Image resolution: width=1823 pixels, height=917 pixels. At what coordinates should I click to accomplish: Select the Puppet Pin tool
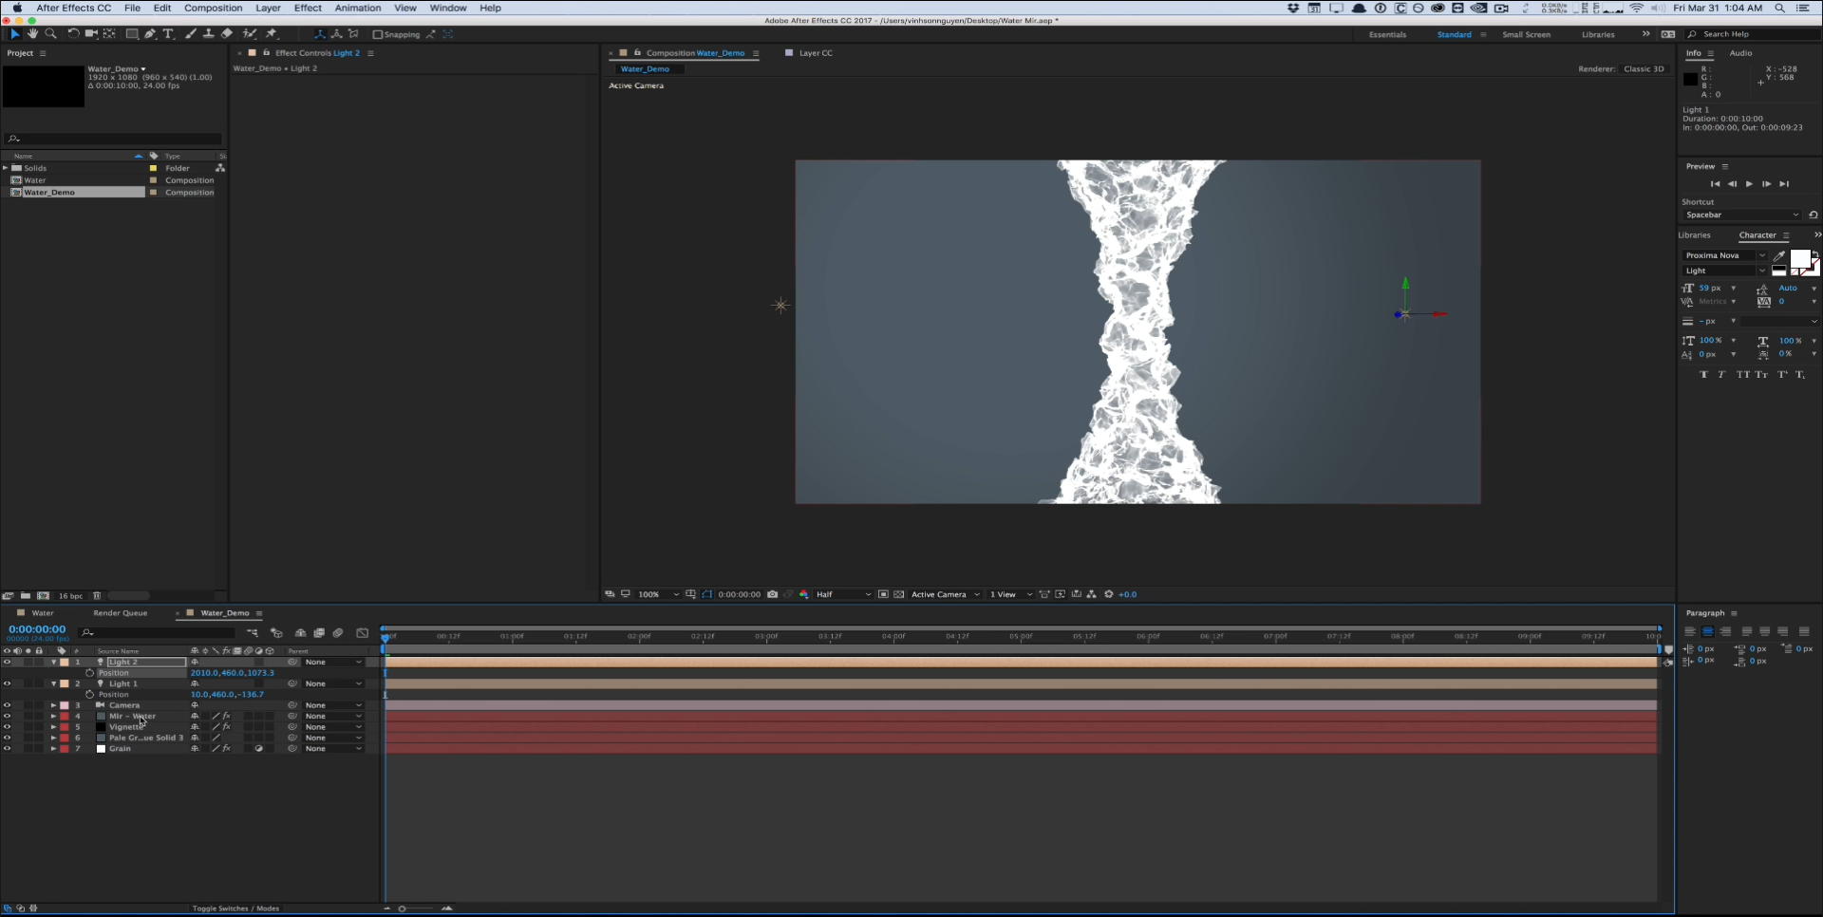click(272, 34)
